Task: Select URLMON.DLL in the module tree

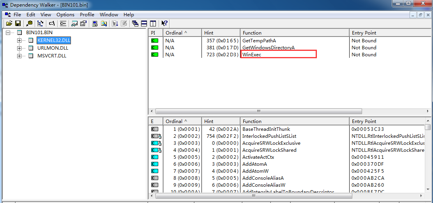Action: pyautogui.click(x=53, y=48)
